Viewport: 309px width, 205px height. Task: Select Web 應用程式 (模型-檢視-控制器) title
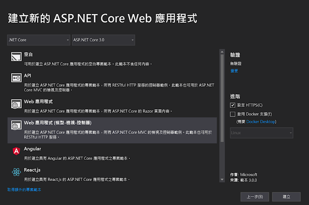point(57,123)
